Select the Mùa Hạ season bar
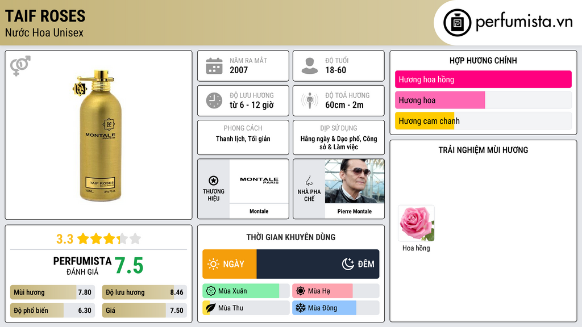This screenshot has width=582, height=327. (335, 291)
